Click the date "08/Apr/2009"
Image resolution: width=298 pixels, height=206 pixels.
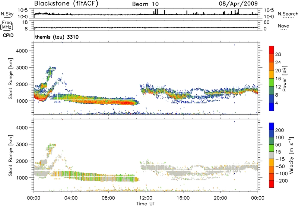(x=238, y=3)
